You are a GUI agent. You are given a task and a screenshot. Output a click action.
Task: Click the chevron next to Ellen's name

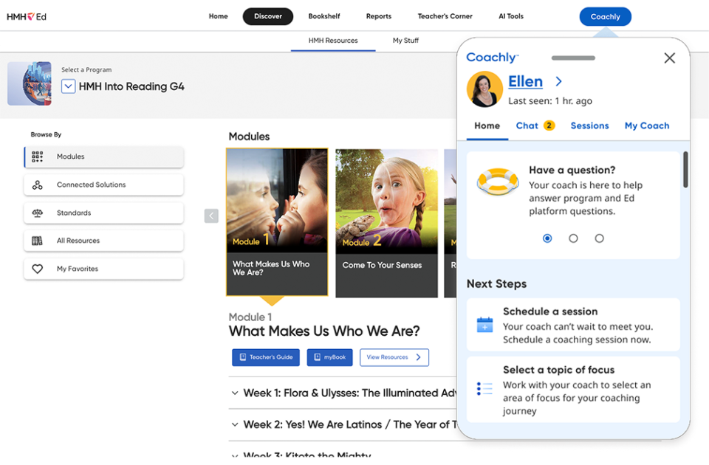click(559, 81)
